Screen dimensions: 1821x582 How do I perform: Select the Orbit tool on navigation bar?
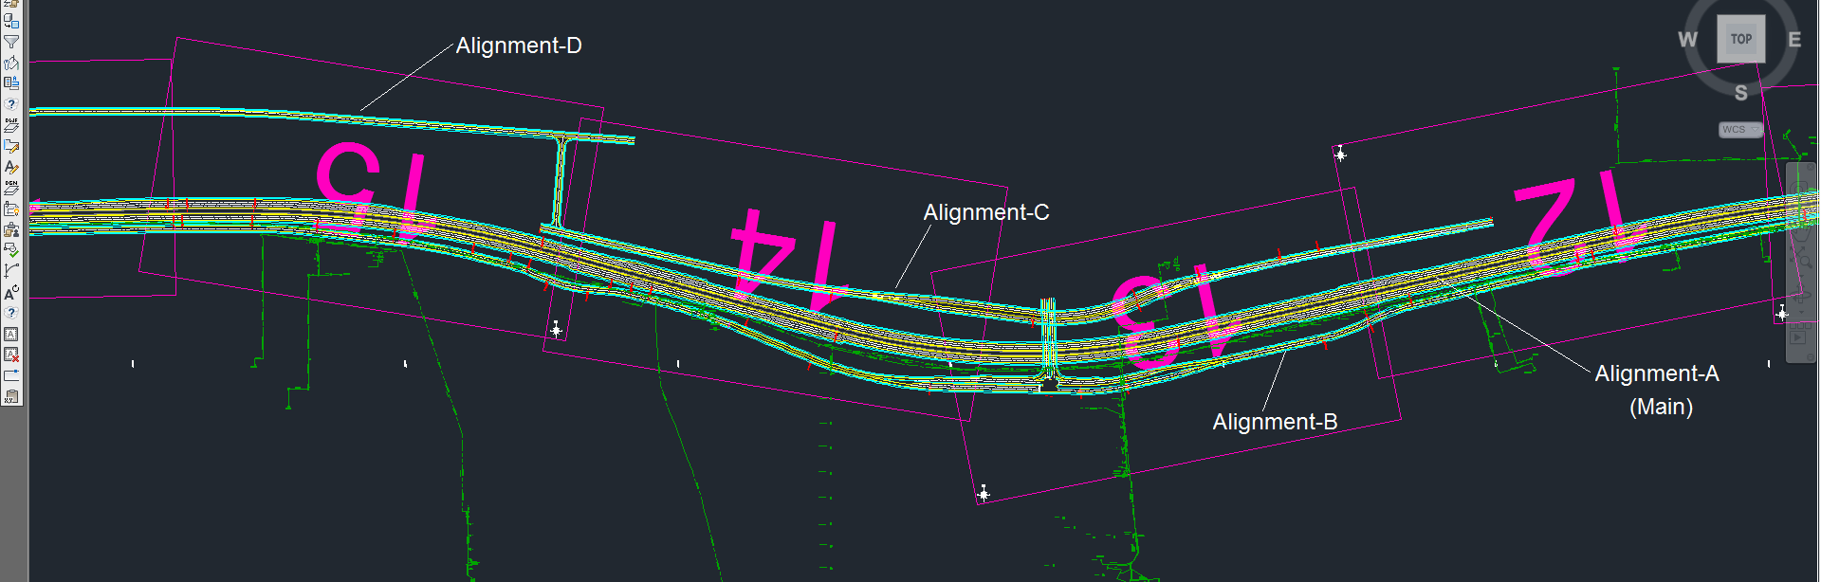[1800, 294]
